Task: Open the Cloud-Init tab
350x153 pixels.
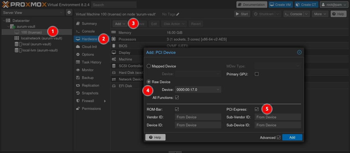Action: 92,47
